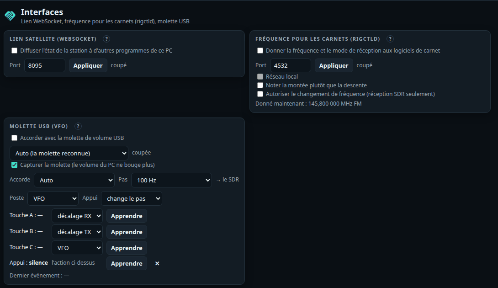Image resolution: width=498 pixels, height=288 pixels.
Task: Open help for Lien Satellite (WebSocket)
Action: point(106,39)
